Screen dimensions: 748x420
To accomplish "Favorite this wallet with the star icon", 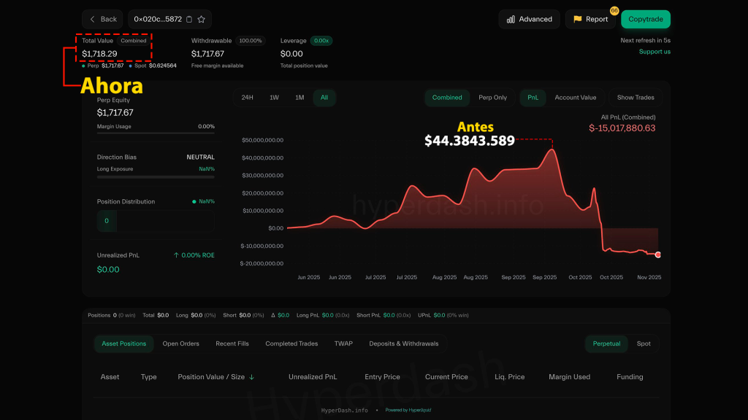I will pos(202,20).
